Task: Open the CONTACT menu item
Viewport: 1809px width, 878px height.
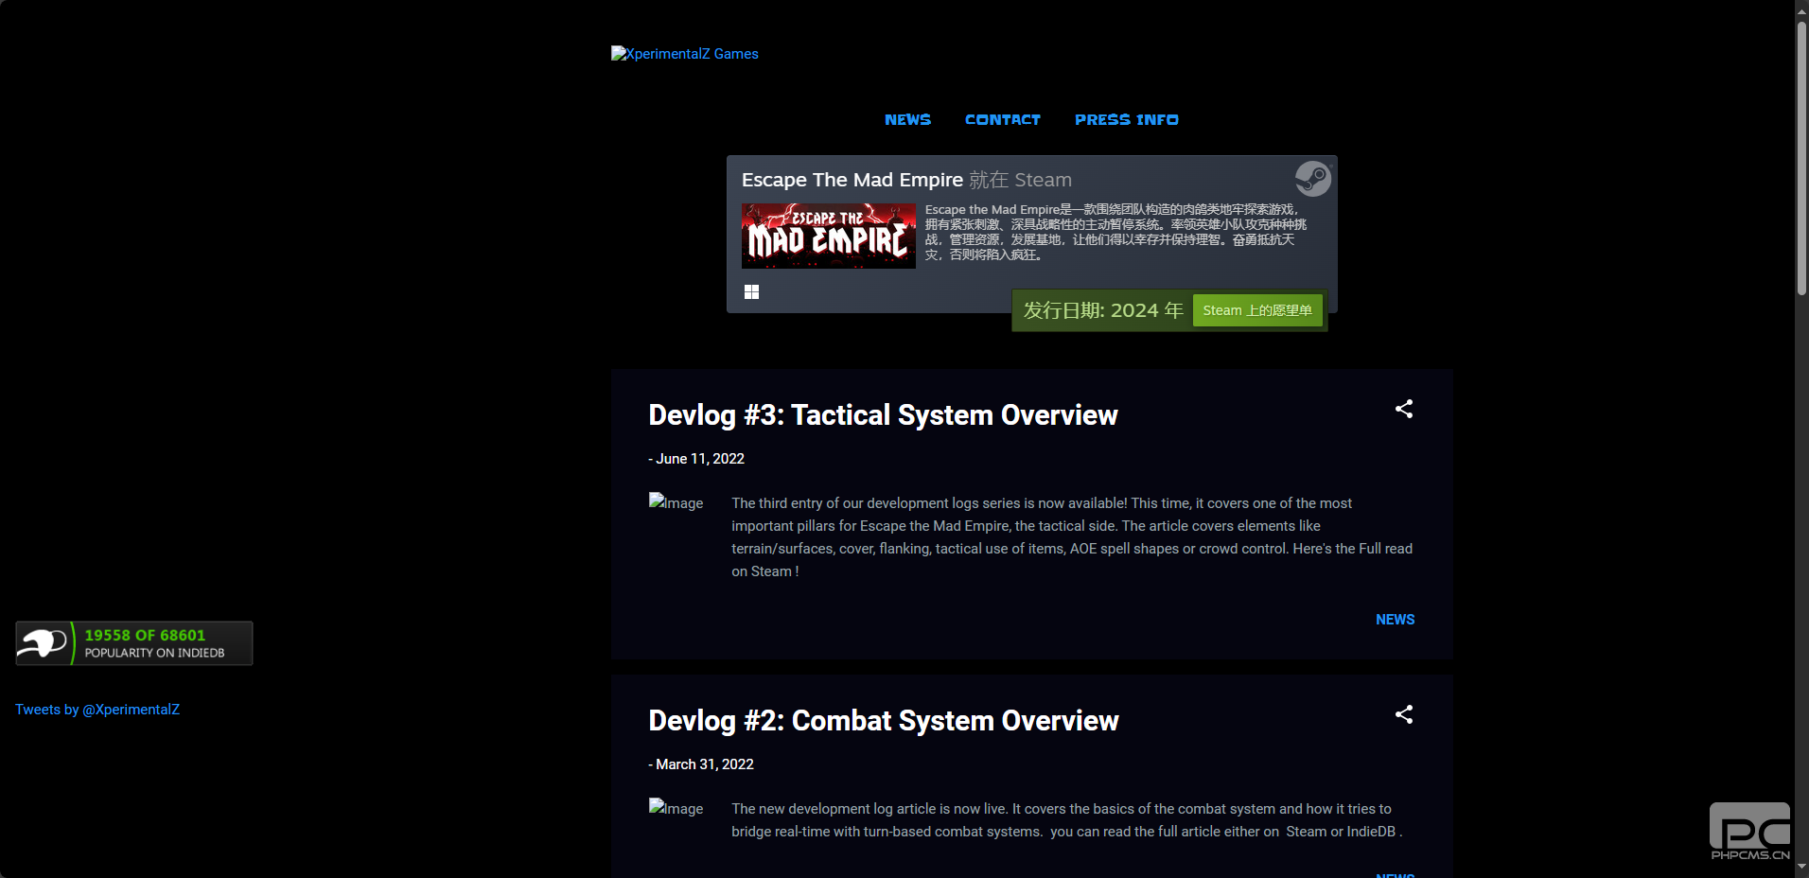Action: pyautogui.click(x=1002, y=120)
